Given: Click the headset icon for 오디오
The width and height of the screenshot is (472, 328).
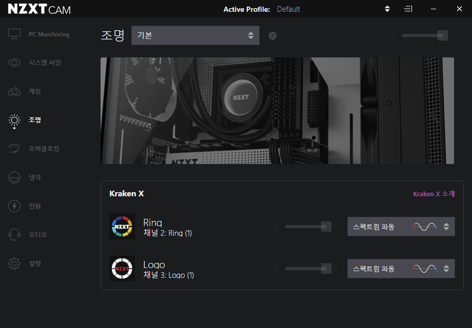Looking at the screenshot, I should (x=14, y=235).
